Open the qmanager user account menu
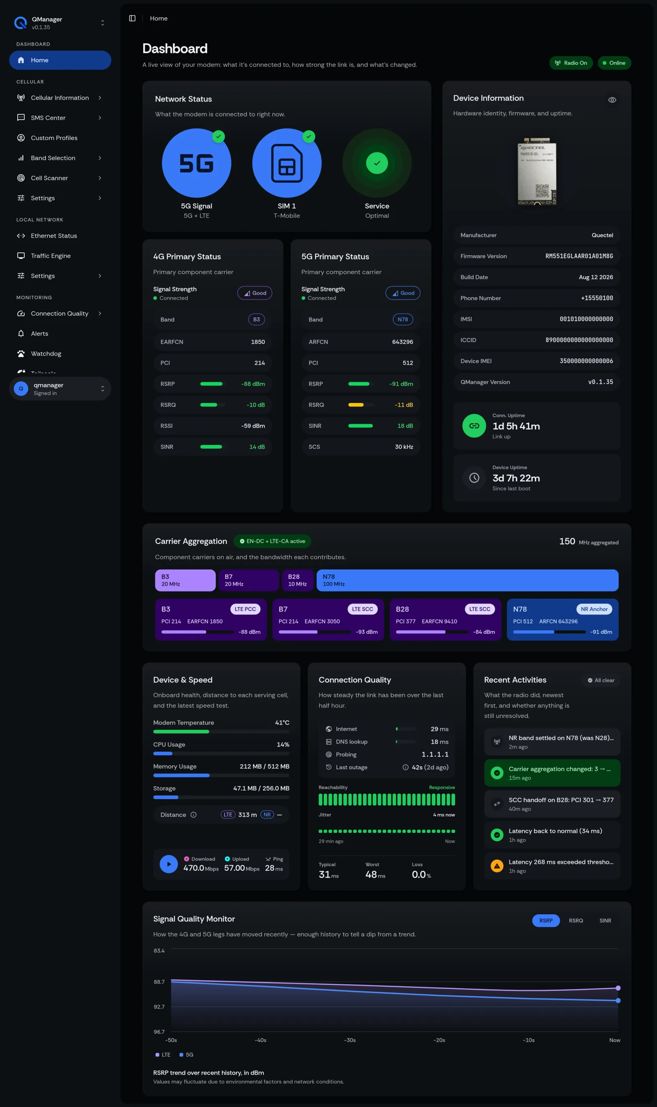This screenshot has width=657, height=1107. pyautogui.click(x=60, y=389)
